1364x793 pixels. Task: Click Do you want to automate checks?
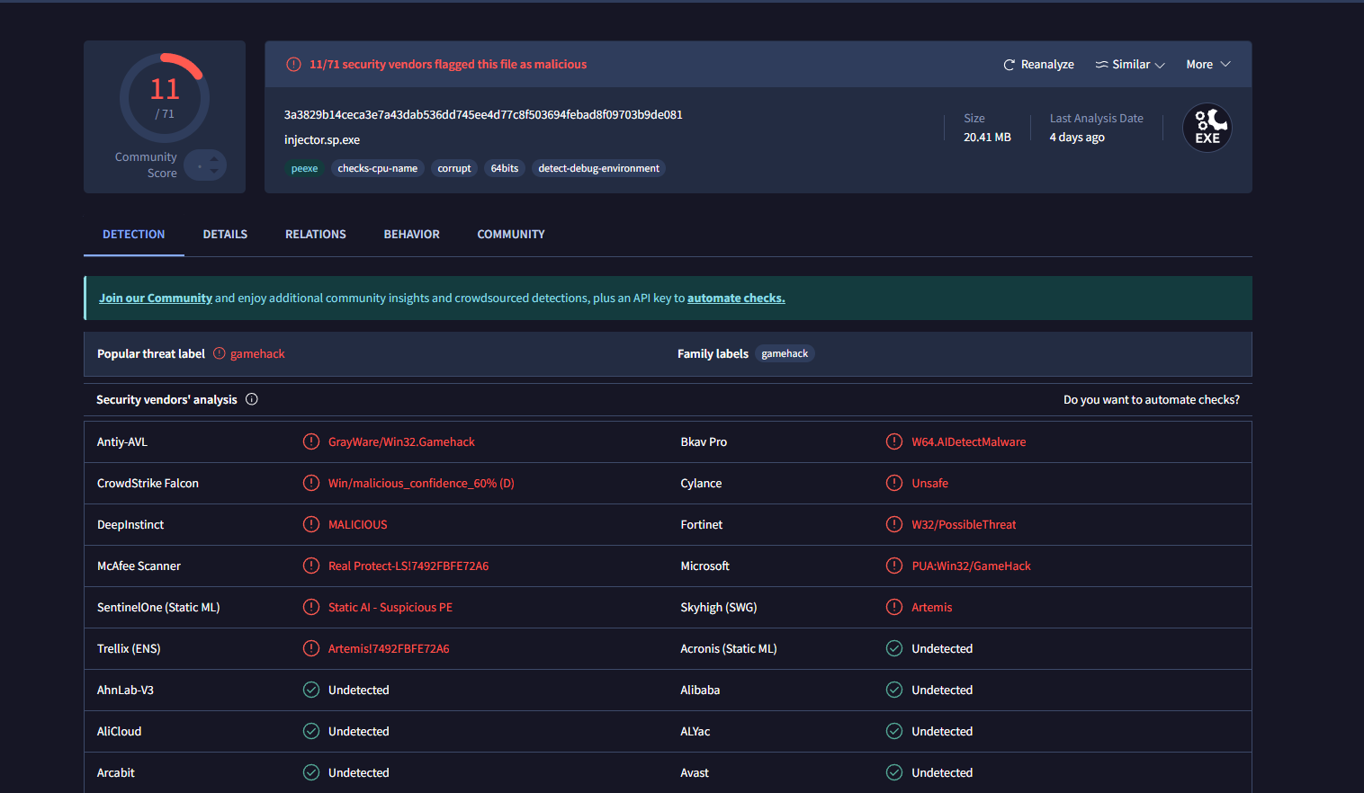[1152, 400]
